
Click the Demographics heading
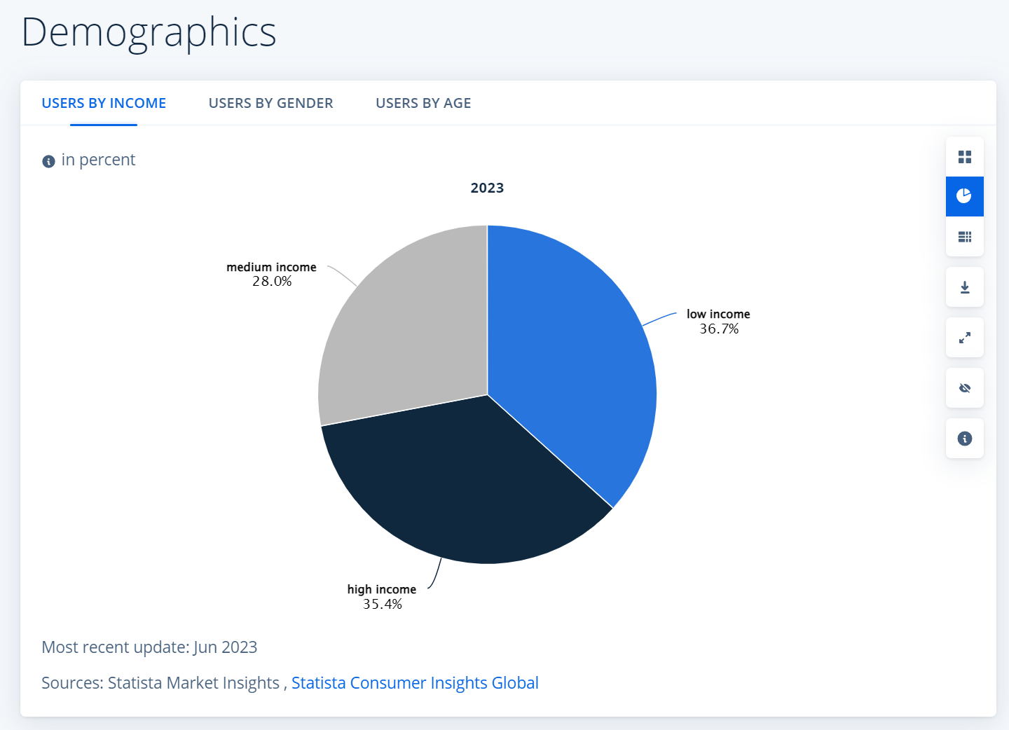point(149,32)
